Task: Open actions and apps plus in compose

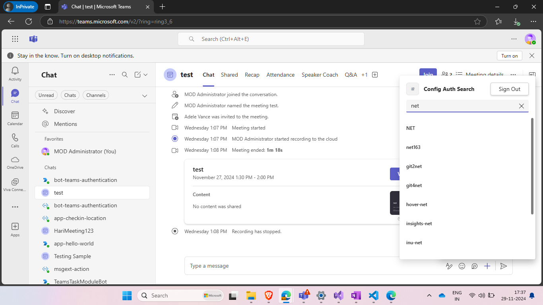Action: (x=487, y=266)
